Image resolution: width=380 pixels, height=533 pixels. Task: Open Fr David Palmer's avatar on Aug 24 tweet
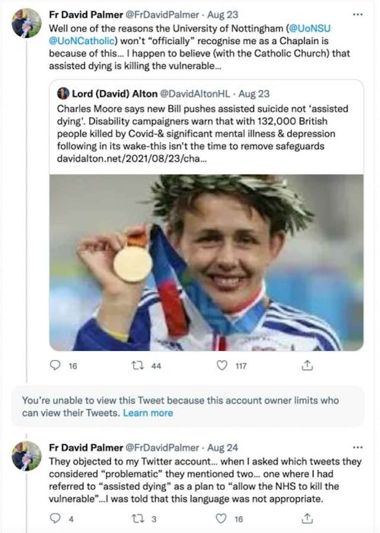[27, 456]
